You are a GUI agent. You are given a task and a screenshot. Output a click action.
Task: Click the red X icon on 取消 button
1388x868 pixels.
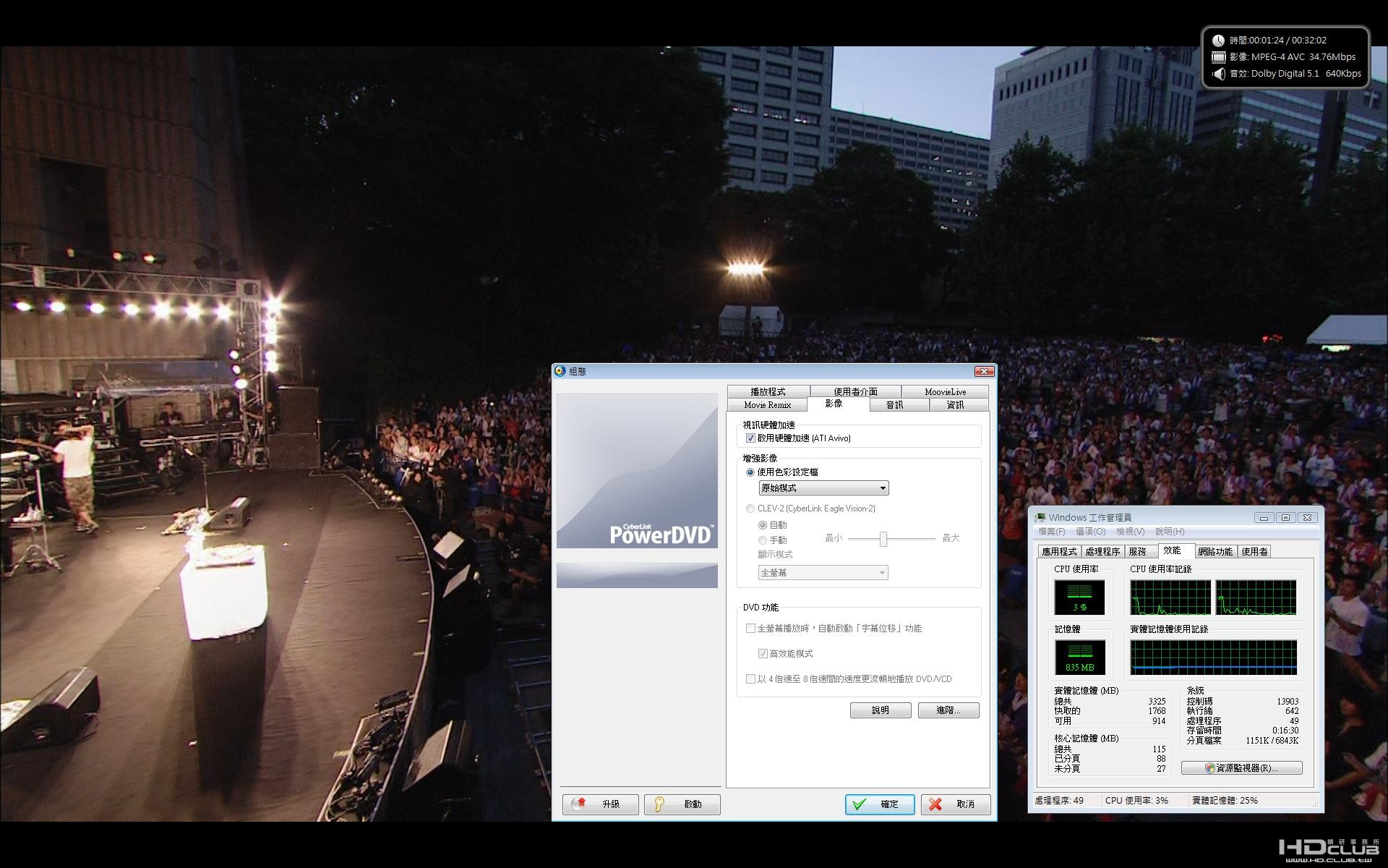(935, 804)
